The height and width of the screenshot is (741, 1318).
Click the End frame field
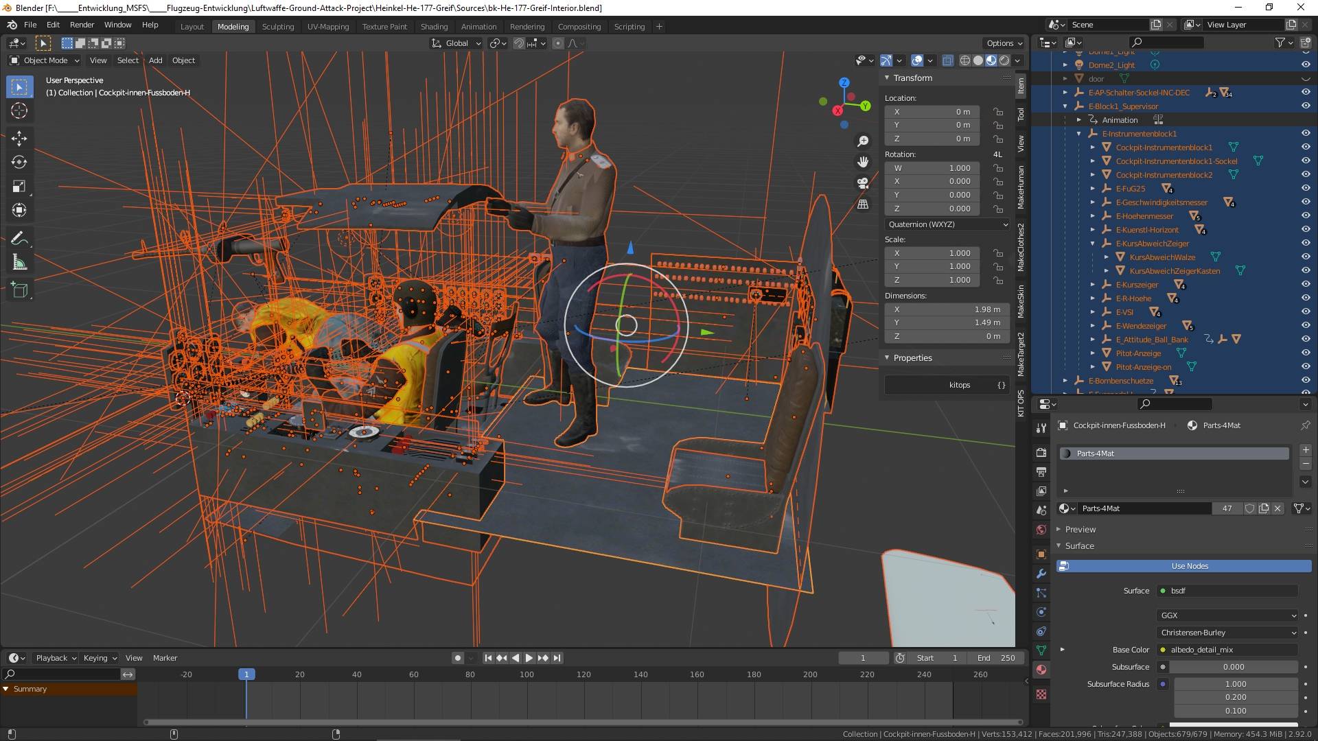[995, 658]
